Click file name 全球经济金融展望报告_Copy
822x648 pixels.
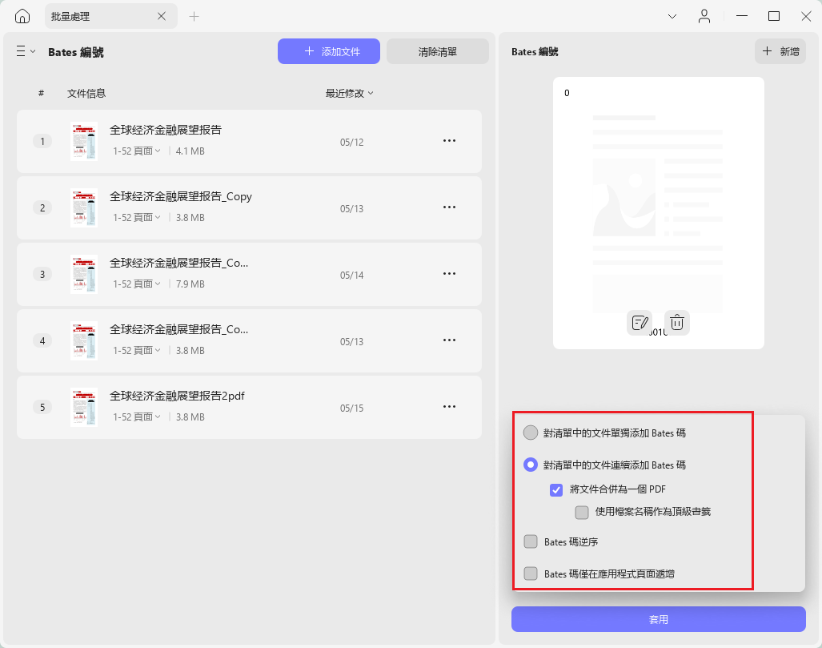[181, 196]
